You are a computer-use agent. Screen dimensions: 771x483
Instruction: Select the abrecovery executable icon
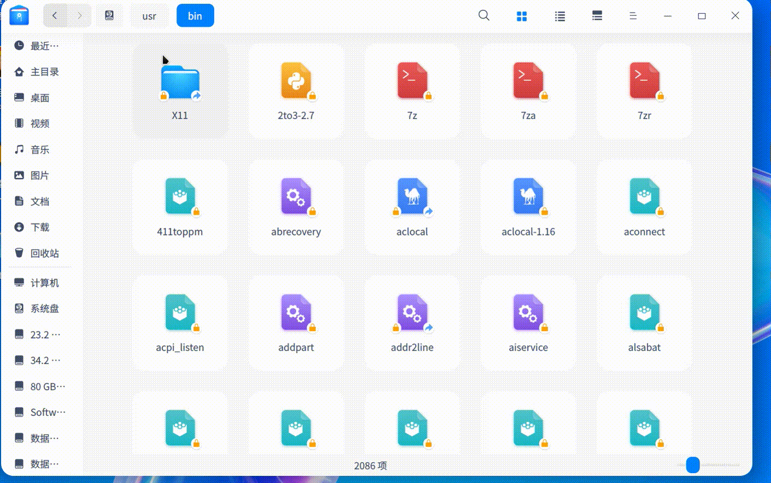(x=296, y=197)
